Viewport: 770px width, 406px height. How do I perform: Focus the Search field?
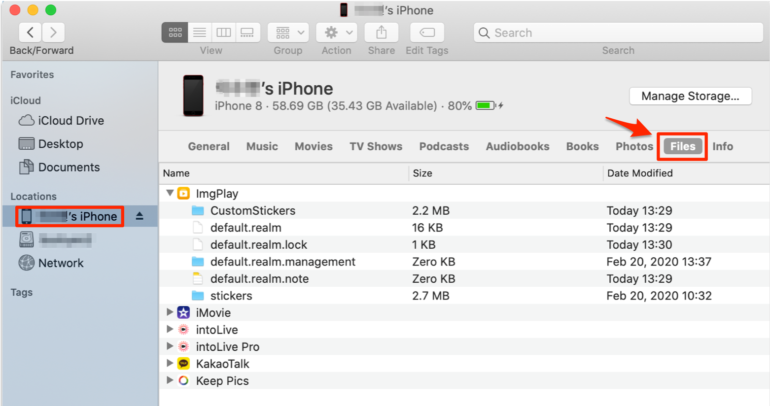618,33
